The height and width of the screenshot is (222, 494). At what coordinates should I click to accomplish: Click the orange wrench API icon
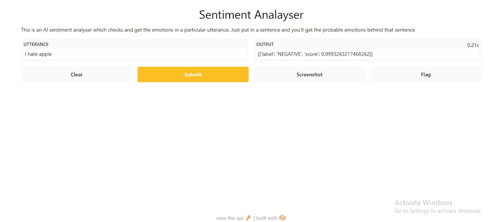(x=249, y=218)
